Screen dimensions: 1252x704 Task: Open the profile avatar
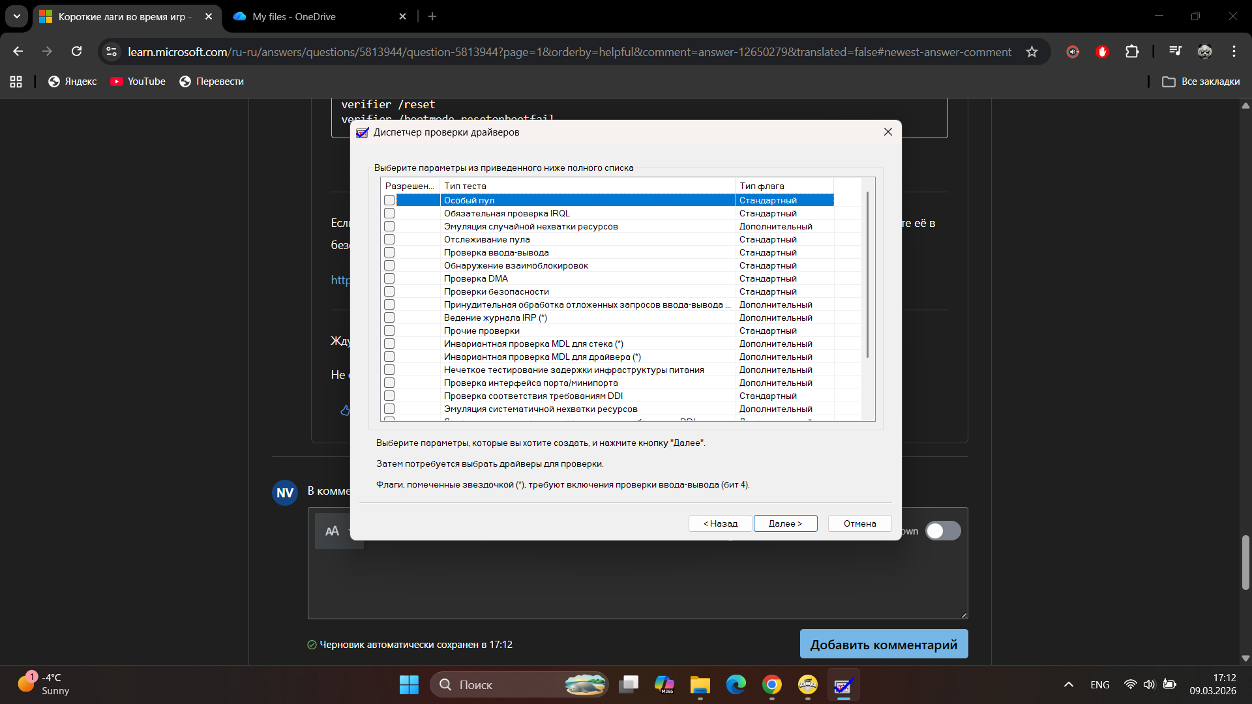coord(1204,51)
